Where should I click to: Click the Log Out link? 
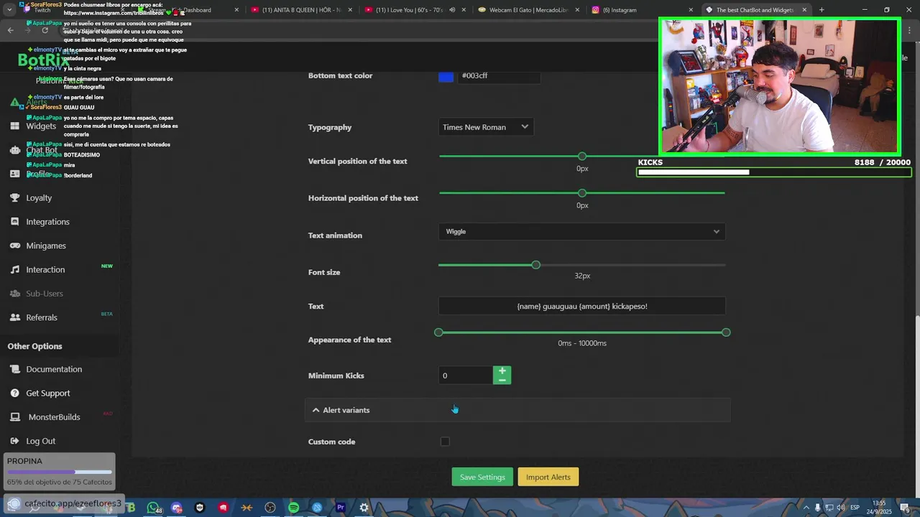[40, 441]
